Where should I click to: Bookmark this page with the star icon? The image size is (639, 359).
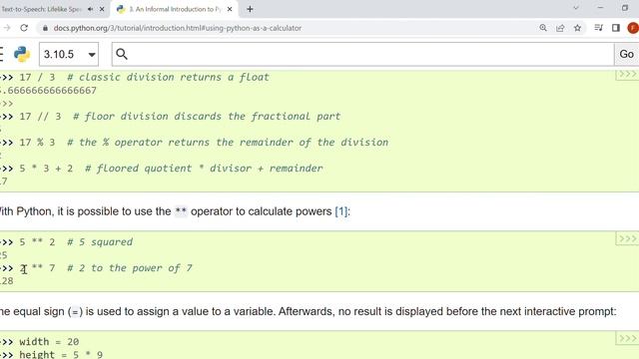577,28
